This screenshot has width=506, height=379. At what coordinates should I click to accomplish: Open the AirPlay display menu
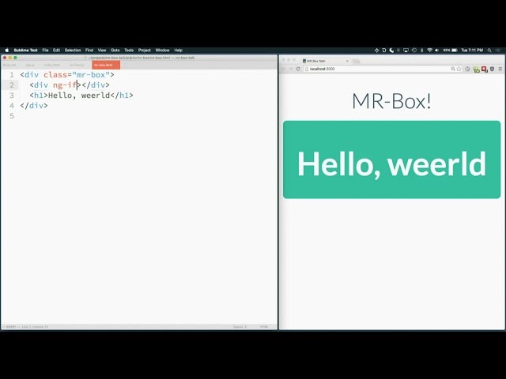(406, 51)
